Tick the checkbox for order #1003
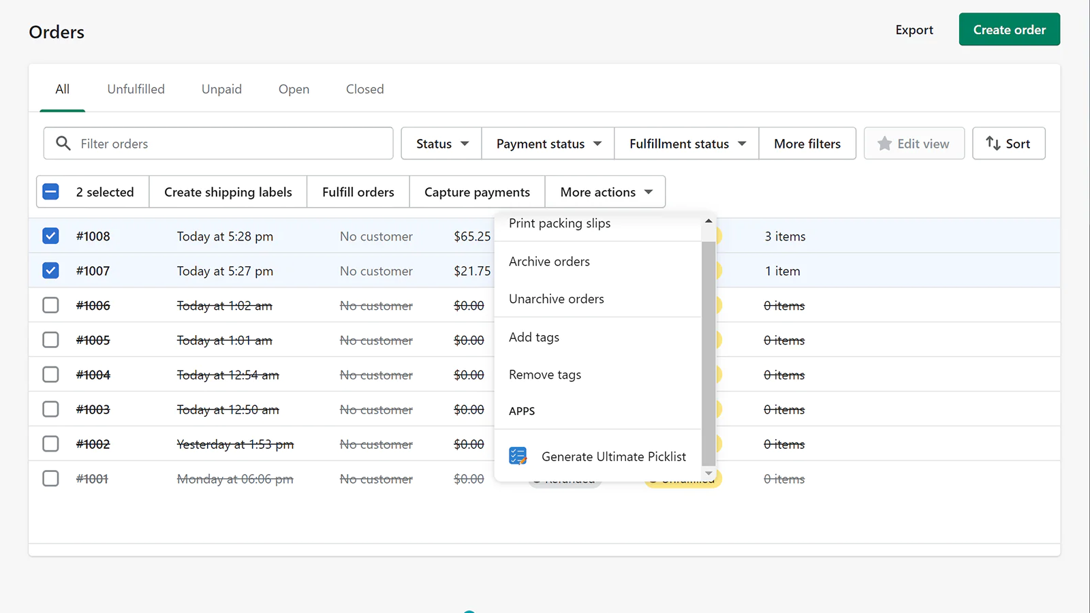The height and width of the screenshot is (613, 1090). coord(51,409)
